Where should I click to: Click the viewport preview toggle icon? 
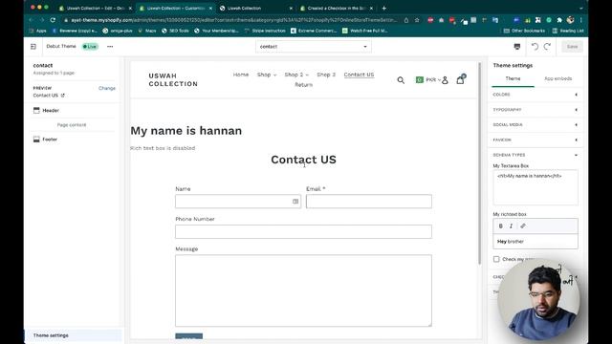(x=517, y=47)
